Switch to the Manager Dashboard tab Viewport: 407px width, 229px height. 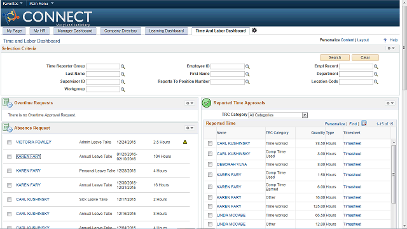[75, 31]
